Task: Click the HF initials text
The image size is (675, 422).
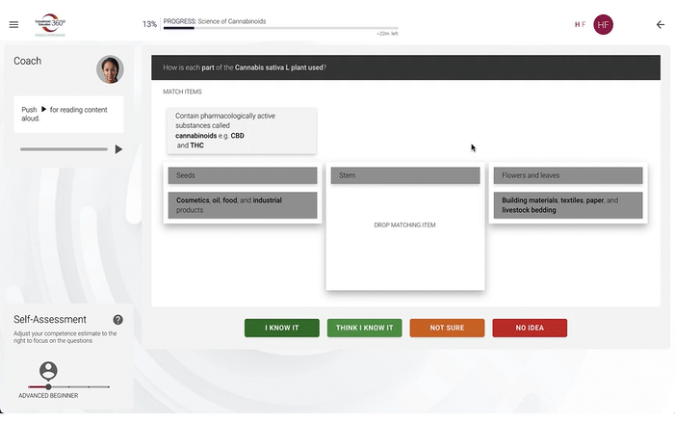Action: [580, 24]
